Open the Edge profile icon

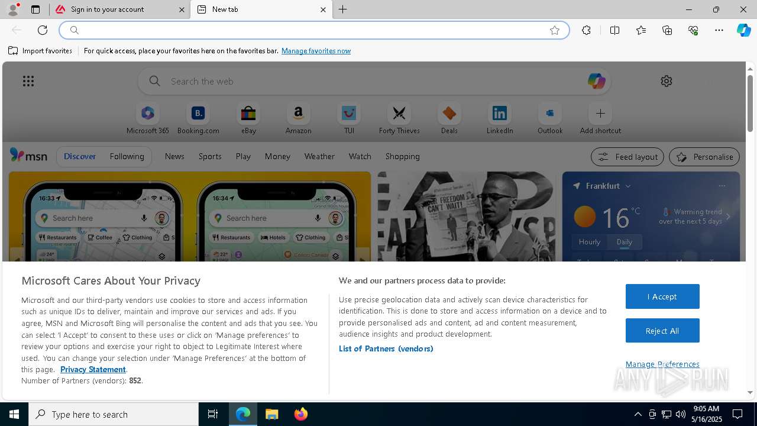12,9
